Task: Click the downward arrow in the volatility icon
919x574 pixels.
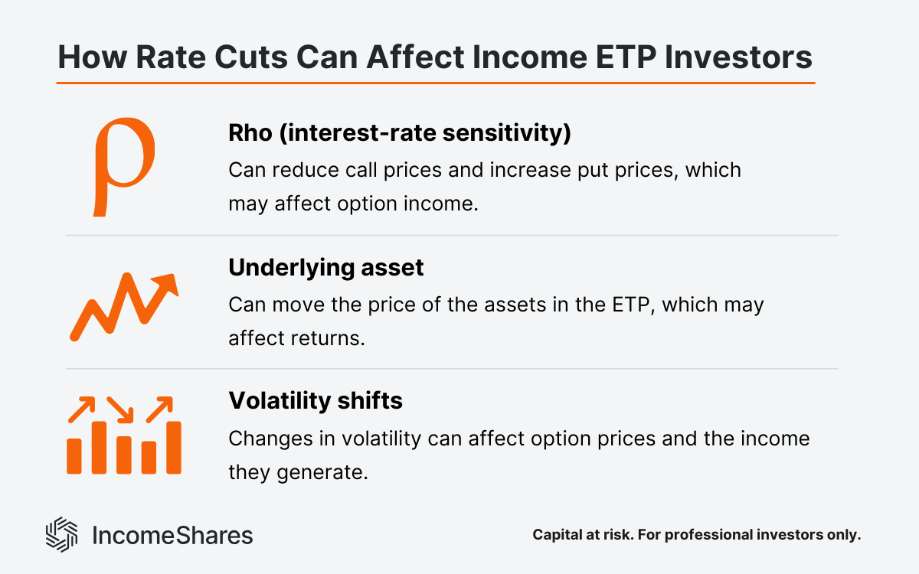Action: [x=119, y=409]
